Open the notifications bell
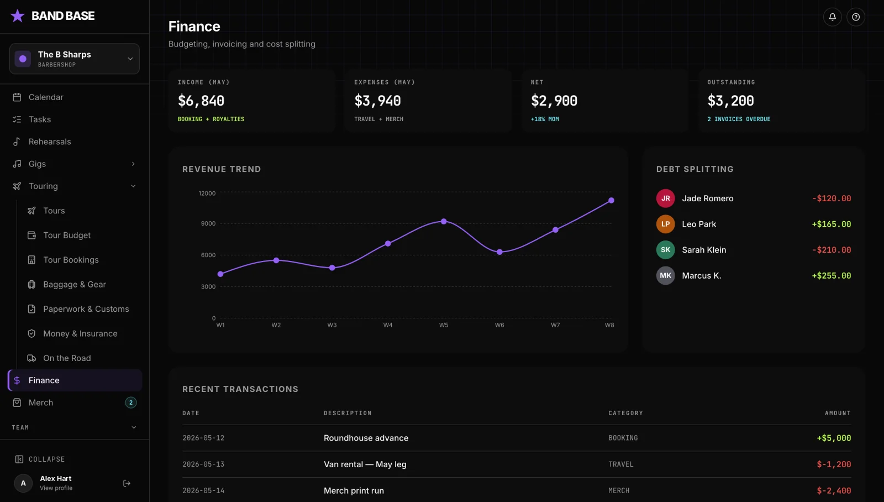 pyautogui.click(x=832, y=17)
